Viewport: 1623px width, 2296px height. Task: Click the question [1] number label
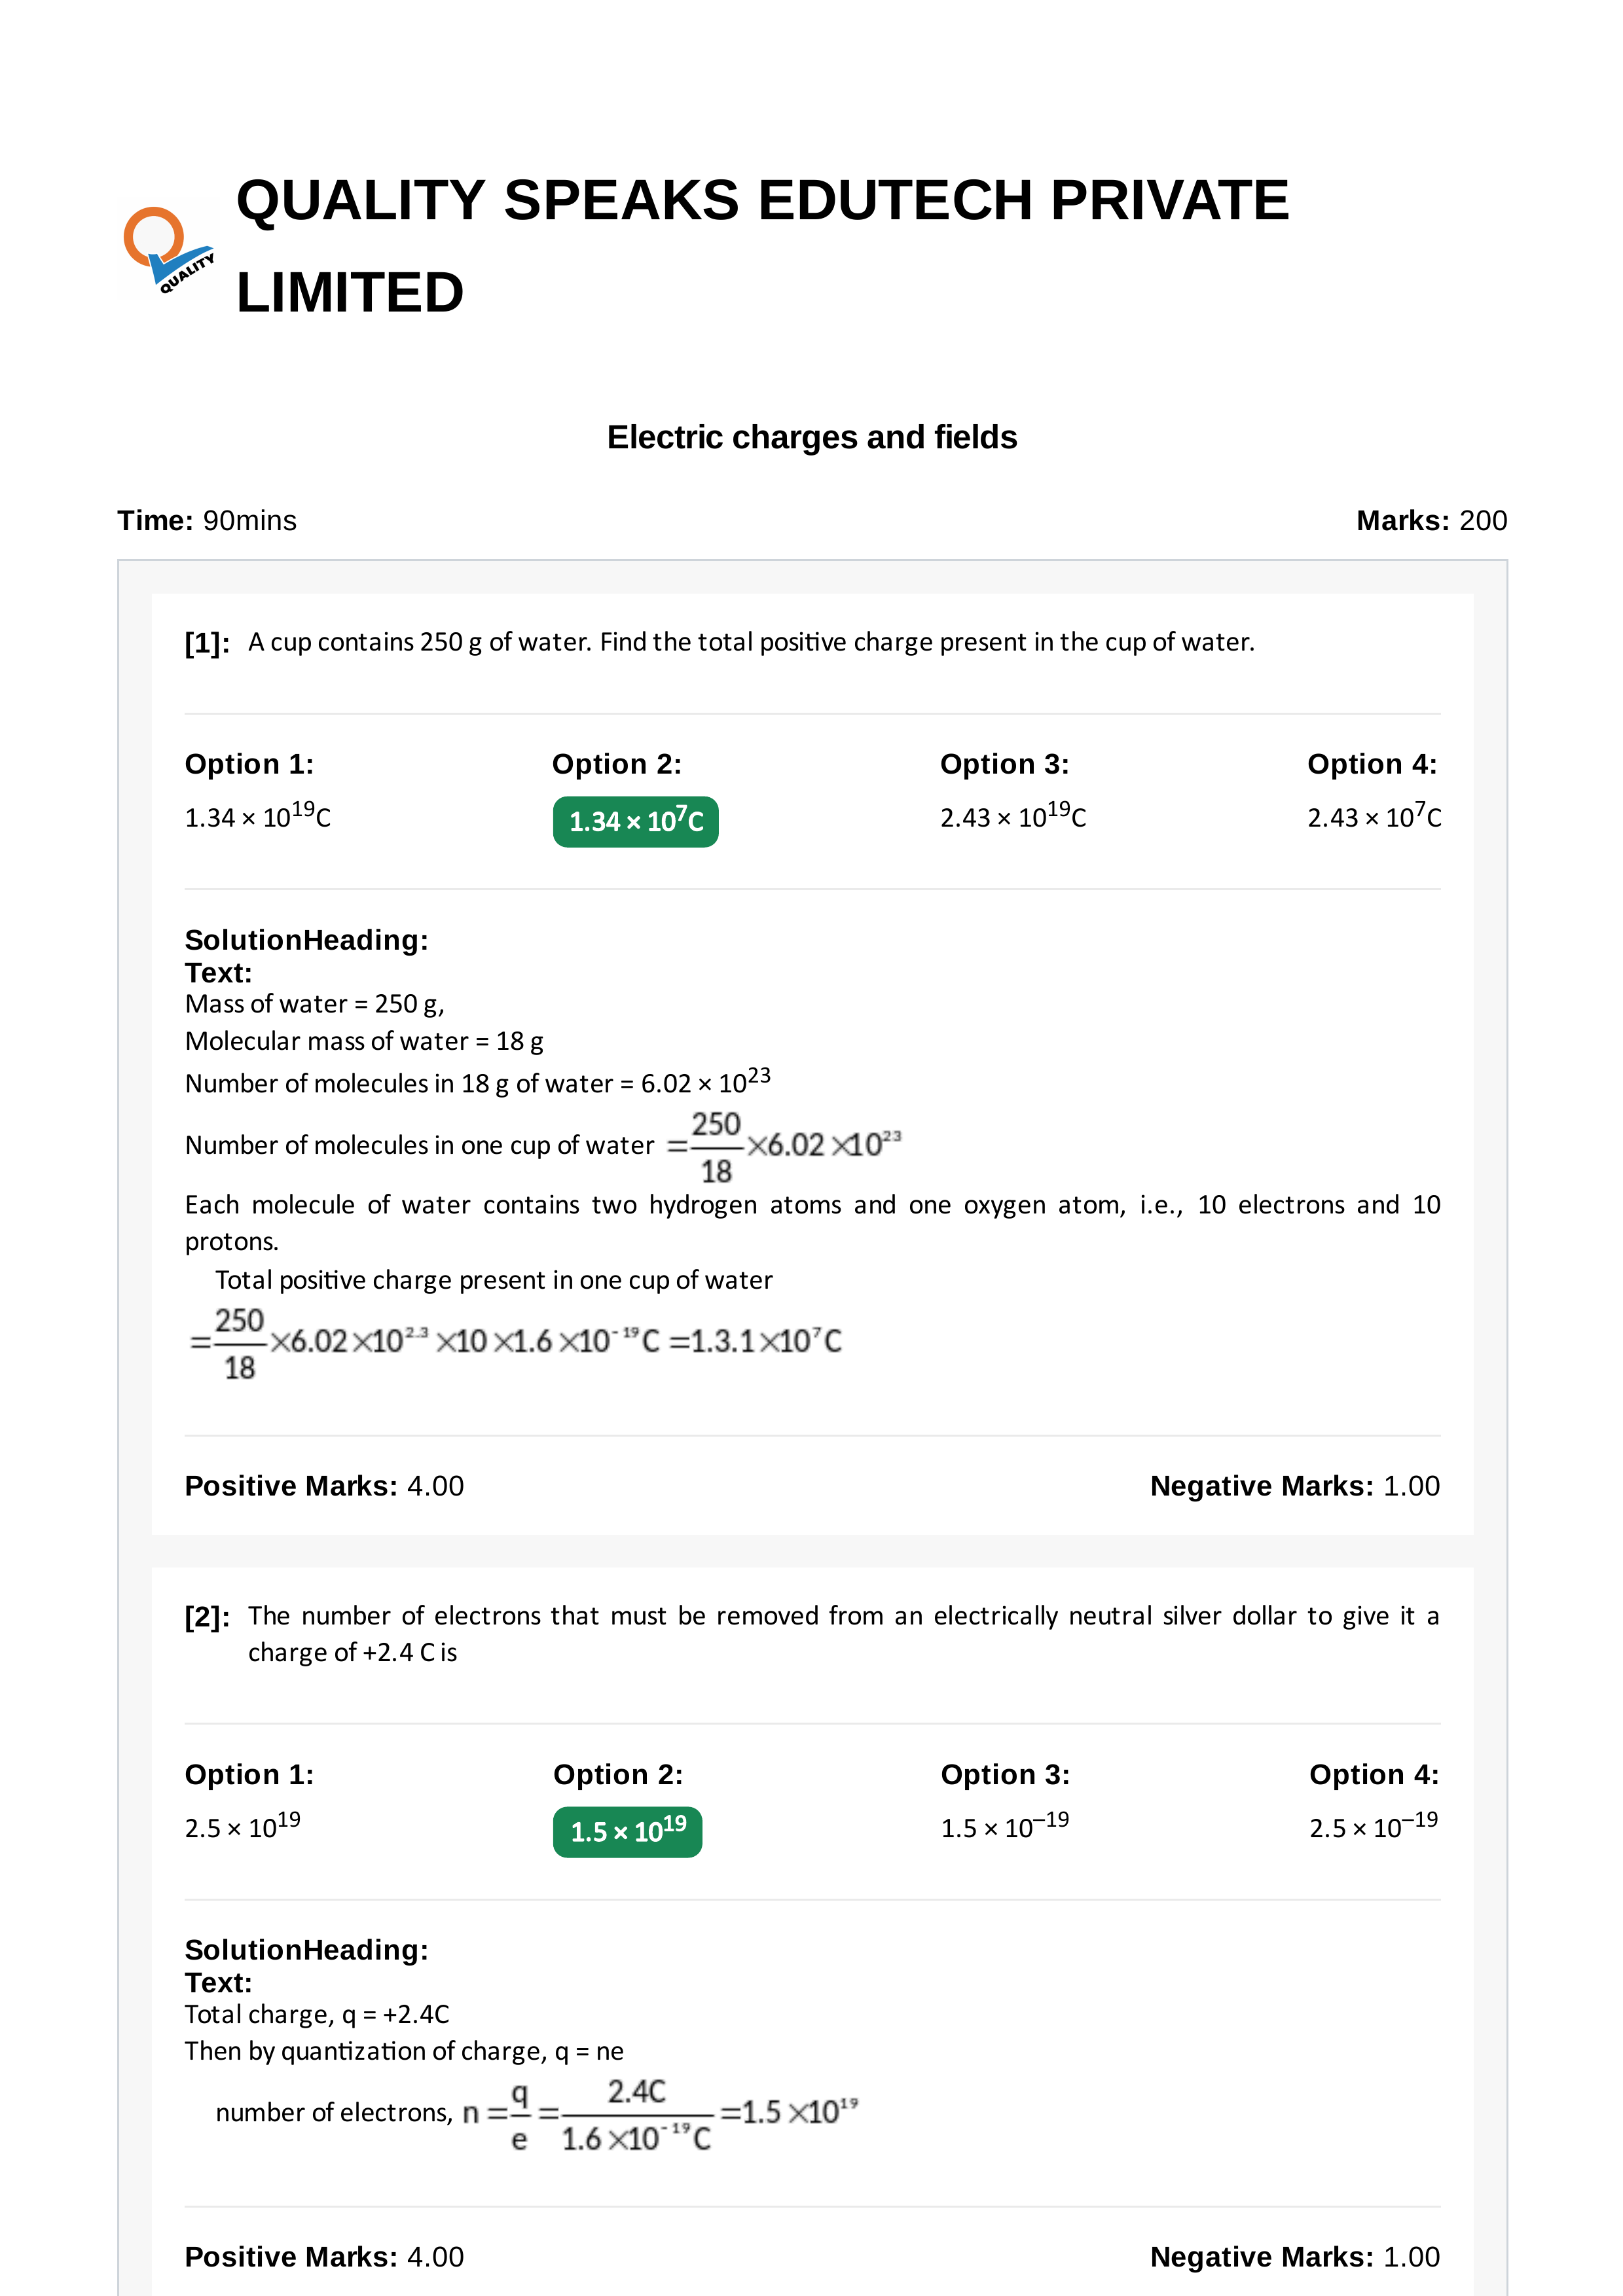coord(207,643)
